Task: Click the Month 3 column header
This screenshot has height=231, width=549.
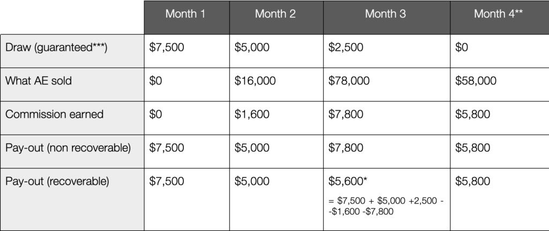Action: pos(385,14)
